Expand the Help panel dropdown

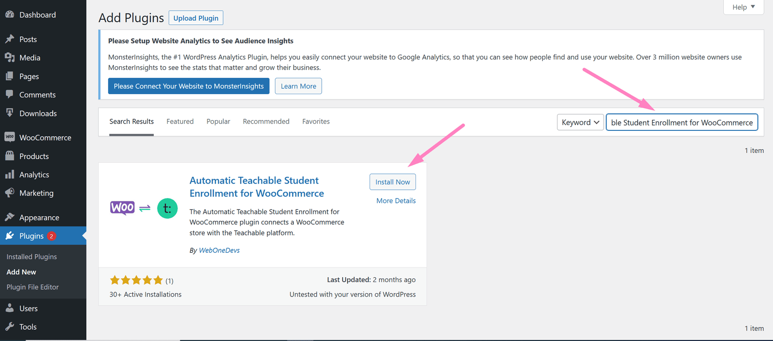click(x=743, y=7)
